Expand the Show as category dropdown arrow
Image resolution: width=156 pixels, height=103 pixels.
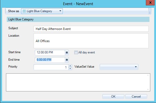60,11
